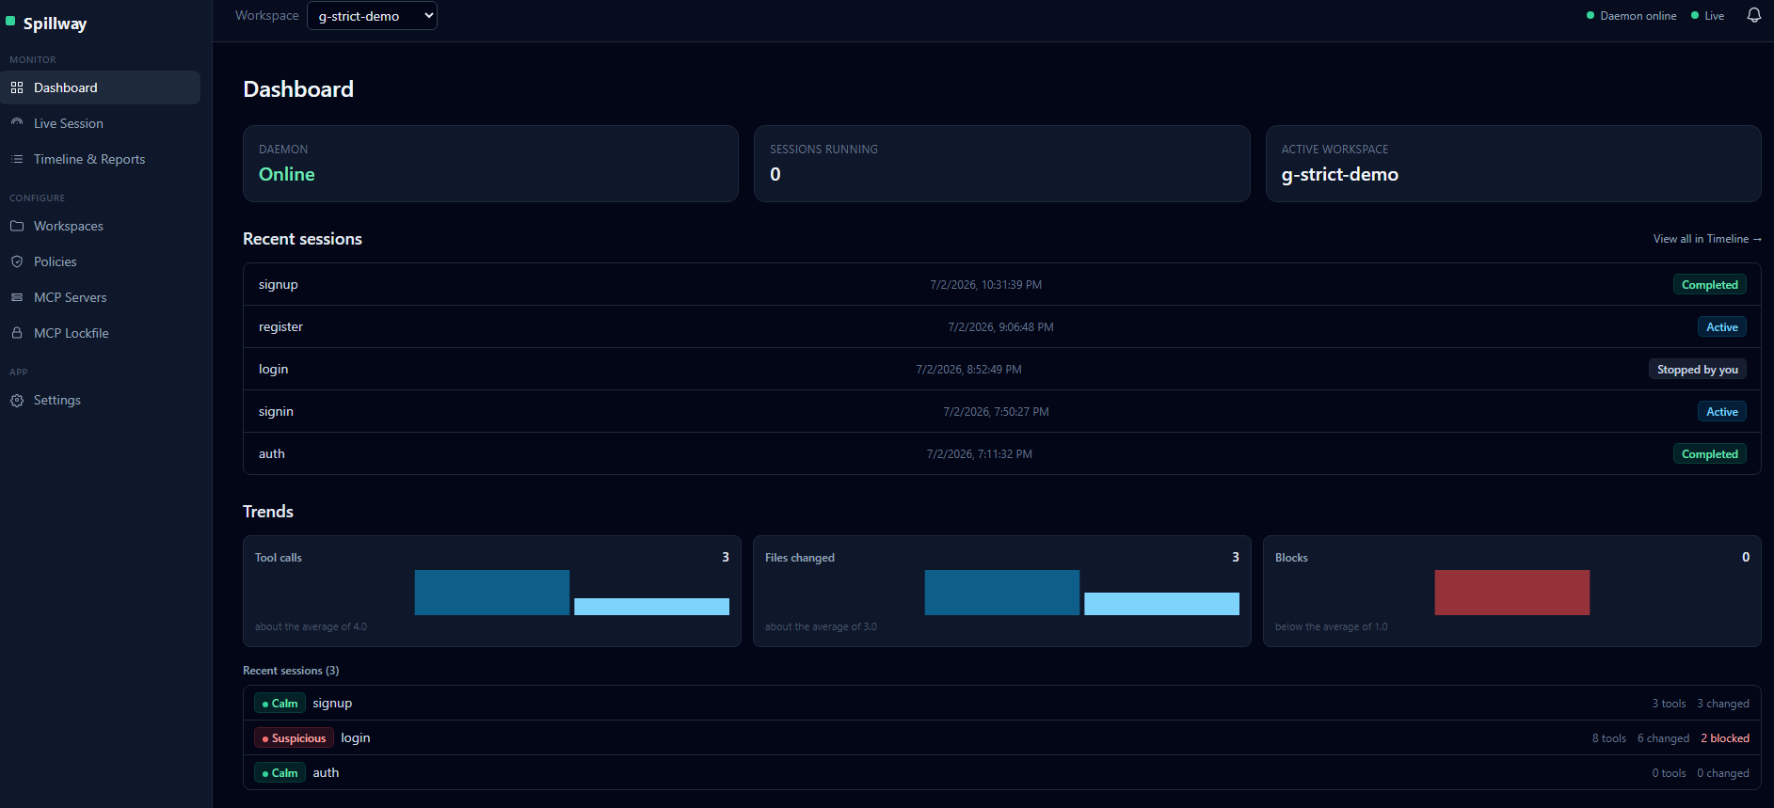The width and height of the screenshot is (1774, 808).
Task: Open the Policies section
Action: click(x=100, y=261)
